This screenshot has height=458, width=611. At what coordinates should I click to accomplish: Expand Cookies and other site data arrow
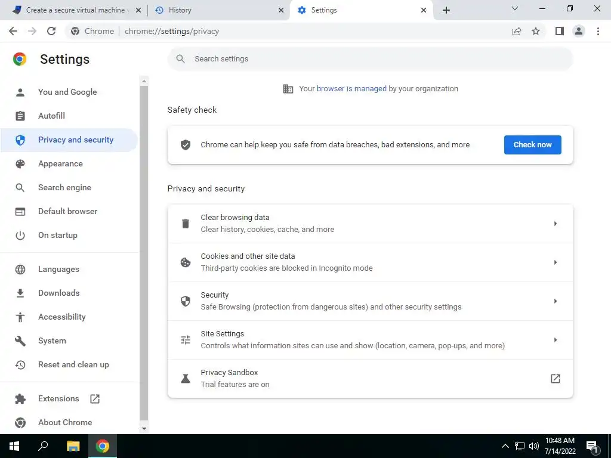pos(556,262)
